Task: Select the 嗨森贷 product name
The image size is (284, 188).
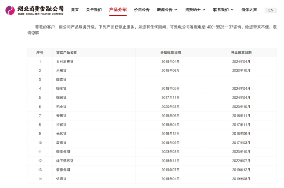Action: coord(61,79)
